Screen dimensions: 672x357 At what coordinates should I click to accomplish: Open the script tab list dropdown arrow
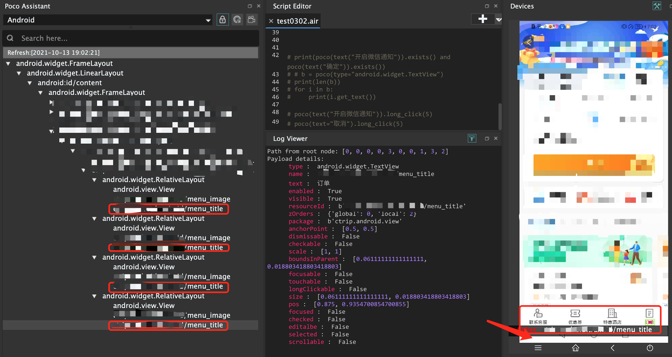(x=498, y=20)
